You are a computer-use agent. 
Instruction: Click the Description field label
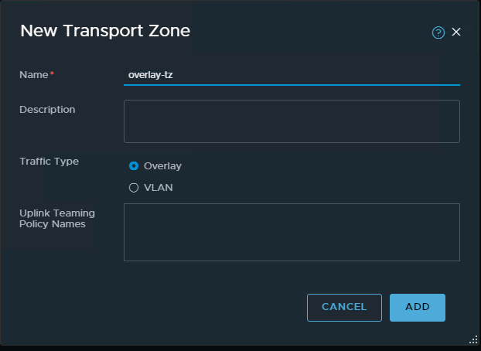point(47,110)
